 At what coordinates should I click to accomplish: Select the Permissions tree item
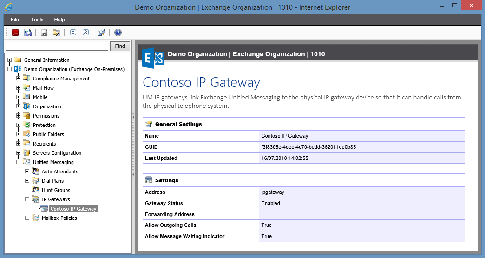pos(46,116)
